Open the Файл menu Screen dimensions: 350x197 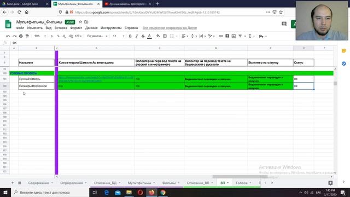click(20, 28)
